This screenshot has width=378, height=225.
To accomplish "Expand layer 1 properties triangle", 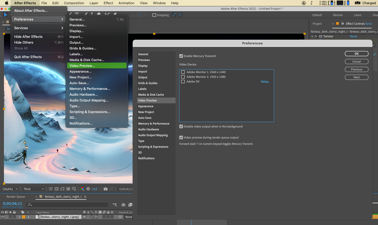I will tap(19, 217).
